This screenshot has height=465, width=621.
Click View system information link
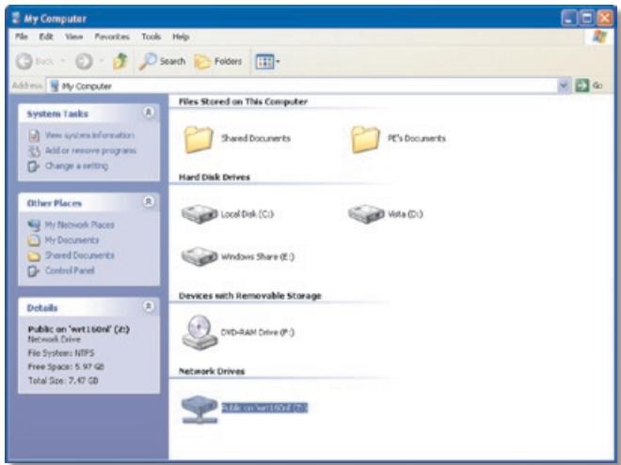(x=89, y=135)
